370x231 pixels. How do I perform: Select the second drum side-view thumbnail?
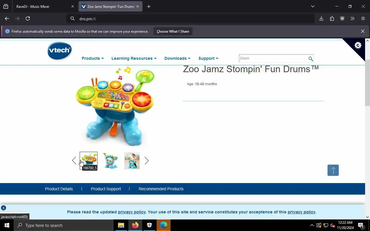[110, 161]
